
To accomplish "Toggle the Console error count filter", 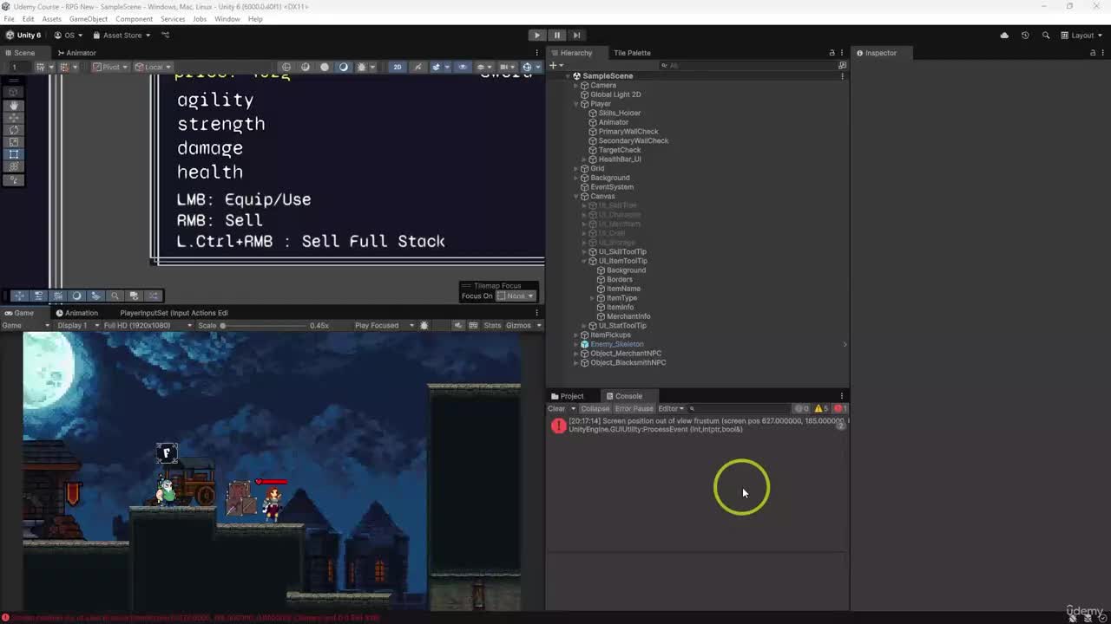I will pos(839,409).
